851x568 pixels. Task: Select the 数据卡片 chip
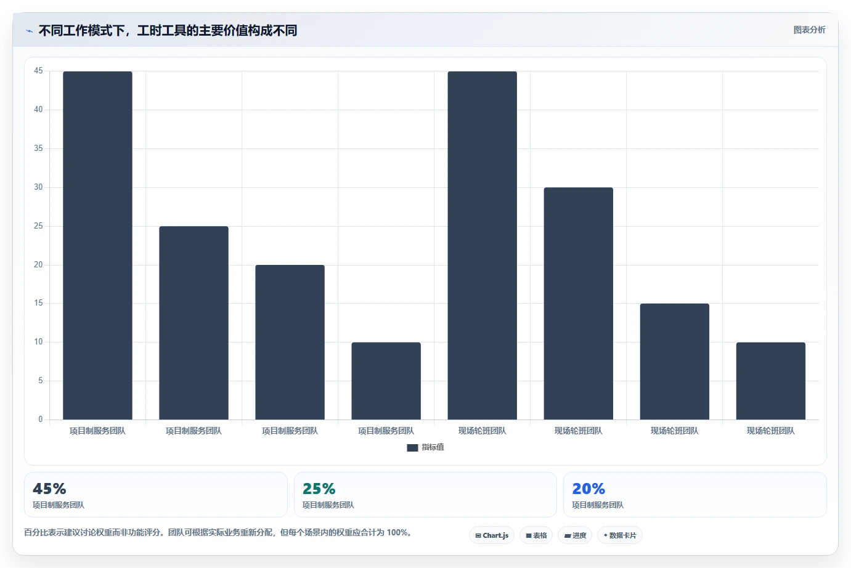(620, 535)
